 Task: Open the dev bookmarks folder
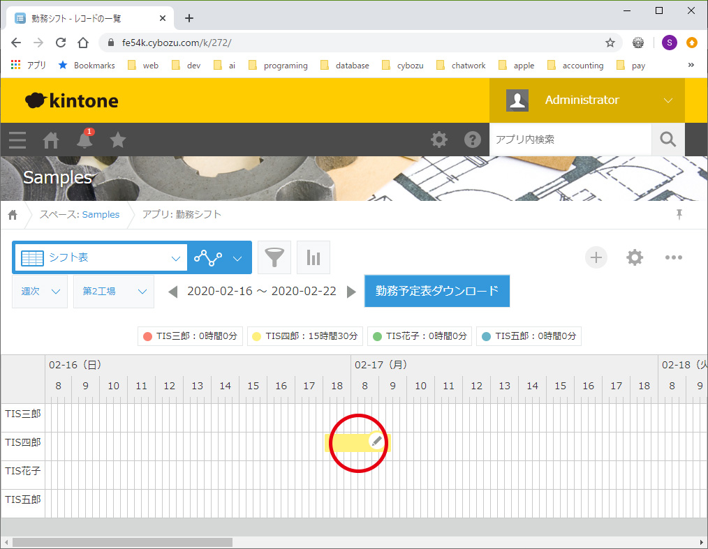[x=186, y=66]
